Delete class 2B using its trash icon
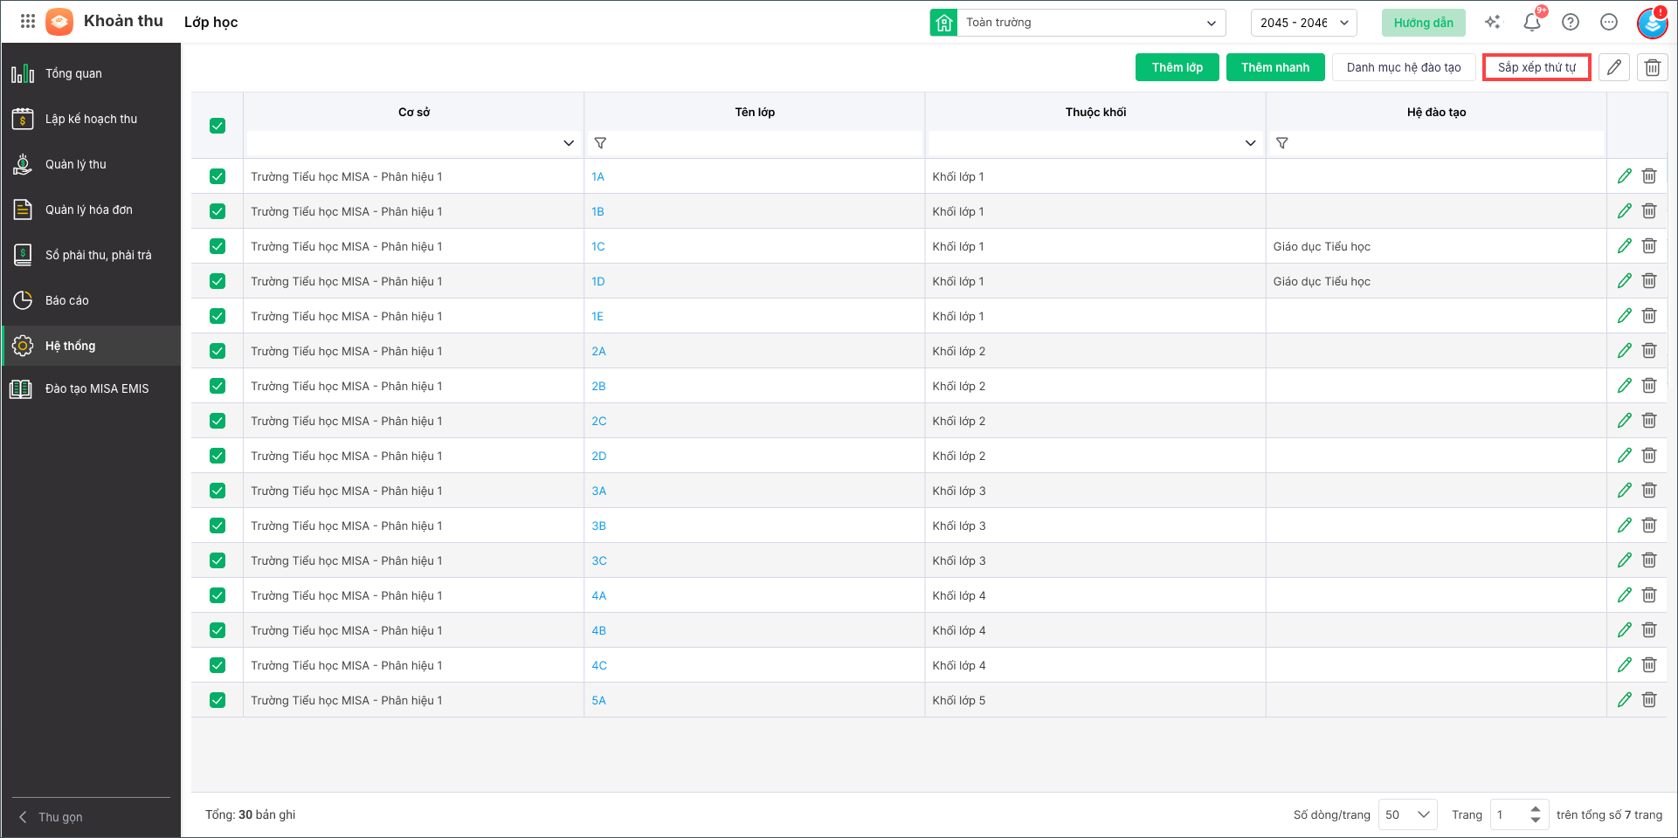 pos(1649,386)
